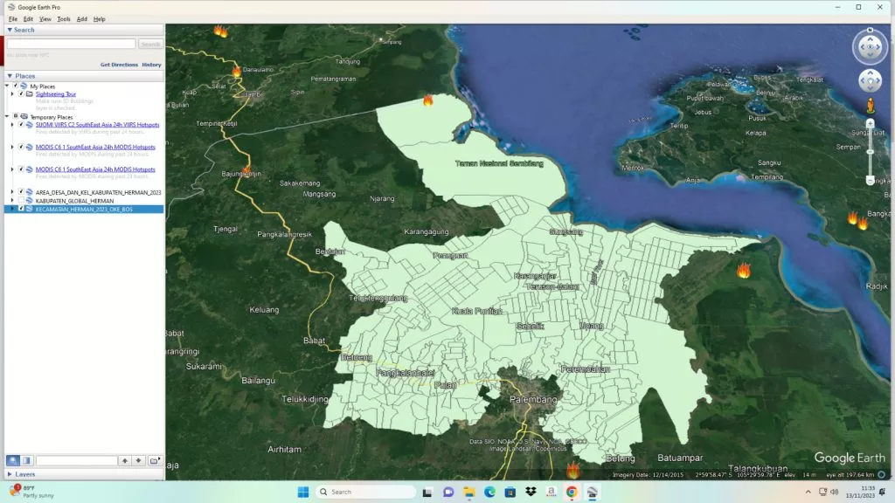Viewport: 895px width, 503px height.
Task: Click the Get Directions link
Action: coord(120,65)
